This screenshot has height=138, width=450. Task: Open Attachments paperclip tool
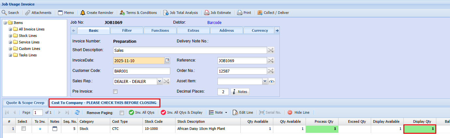(28, 13)
